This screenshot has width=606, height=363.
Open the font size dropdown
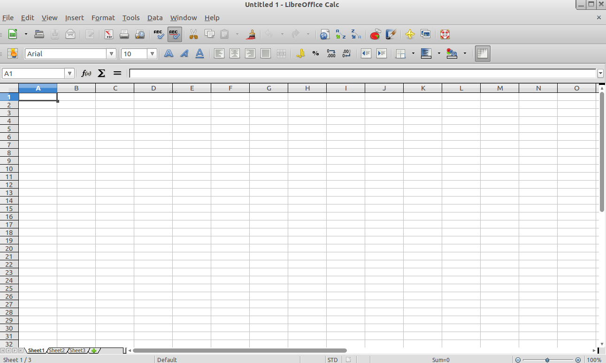[x=152, y=54]
